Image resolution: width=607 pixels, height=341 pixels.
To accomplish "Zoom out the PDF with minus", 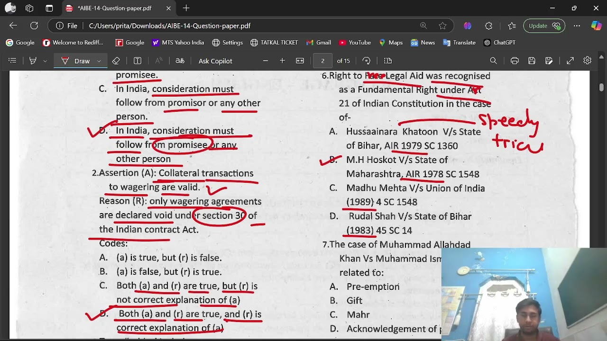I will tap(266, 61).
